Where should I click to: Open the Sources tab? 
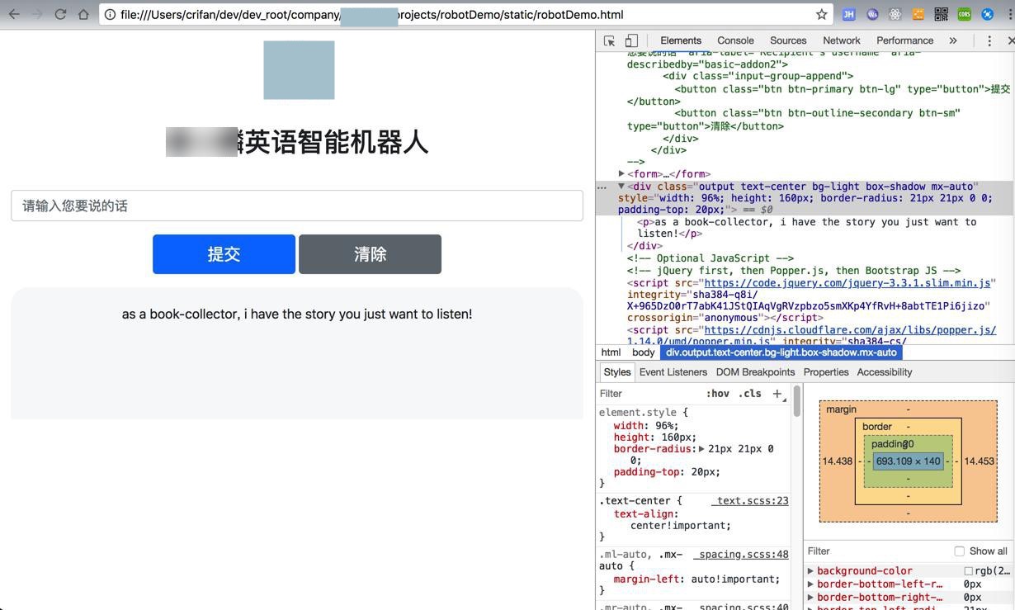(x=788, y=40)
